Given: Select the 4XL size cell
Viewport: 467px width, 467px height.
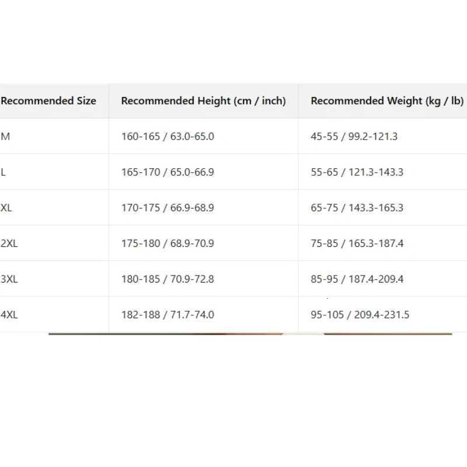Looking at the screenshot, I should pyautogui.click(x=9, y=315).
